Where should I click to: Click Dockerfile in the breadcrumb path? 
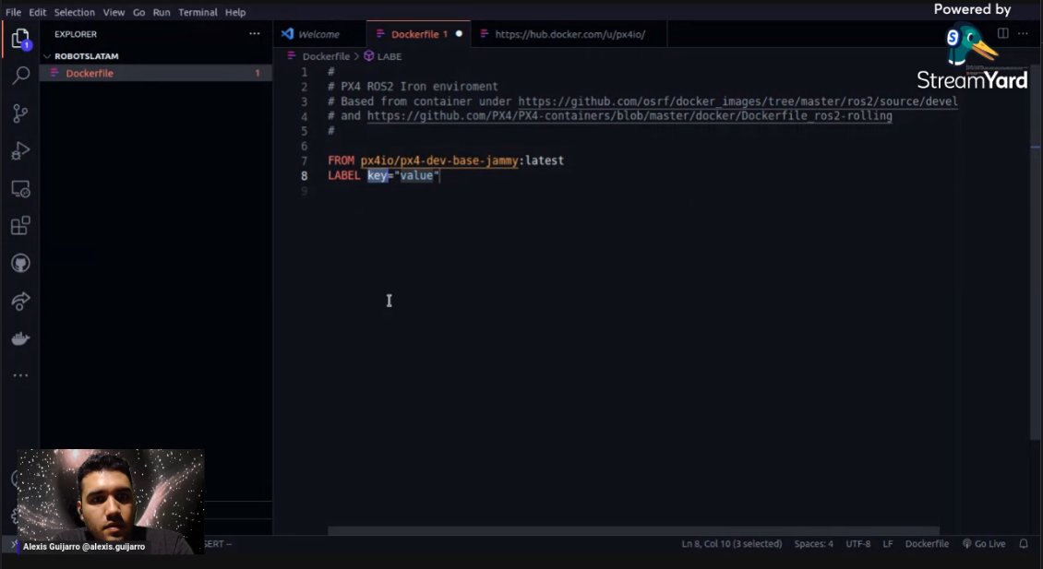pos(326,56)
